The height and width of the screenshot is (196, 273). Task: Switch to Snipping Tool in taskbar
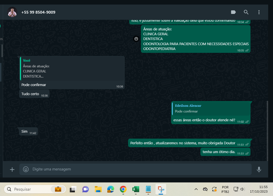[161, 189]
